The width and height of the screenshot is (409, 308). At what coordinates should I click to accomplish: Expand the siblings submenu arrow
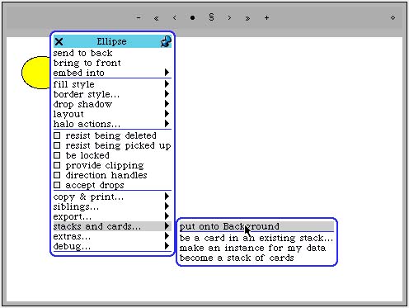(167, 206)
